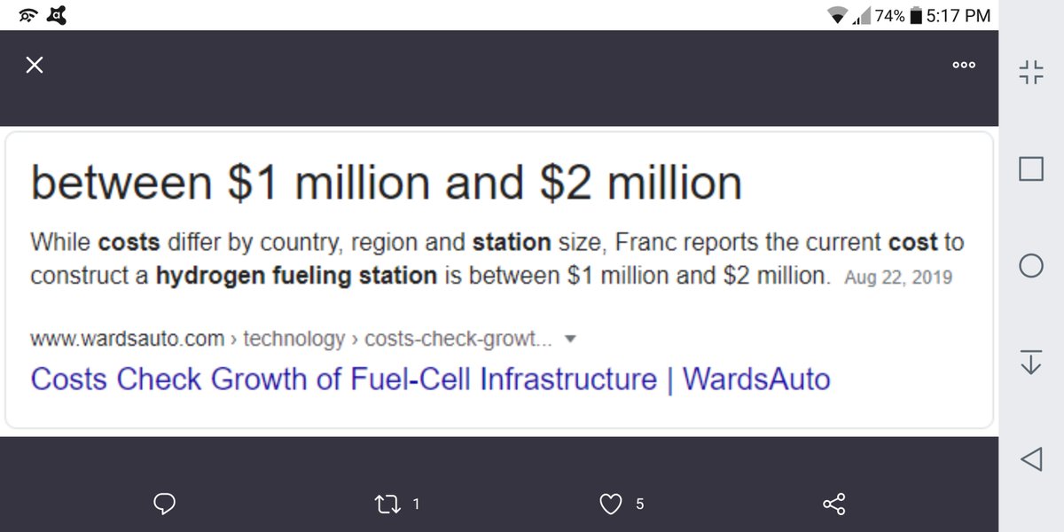Expand the dropdown arrow beside wardsauto URL
This screenshot has width=1064, height=532.
click(570, 339)
